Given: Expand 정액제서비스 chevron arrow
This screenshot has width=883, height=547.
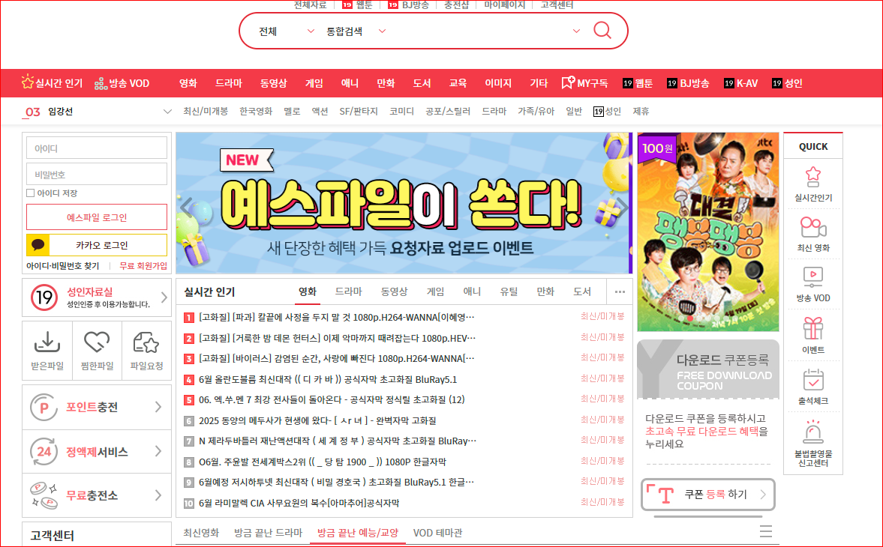Looking at the screenshot, I should [x=158, y=451].
